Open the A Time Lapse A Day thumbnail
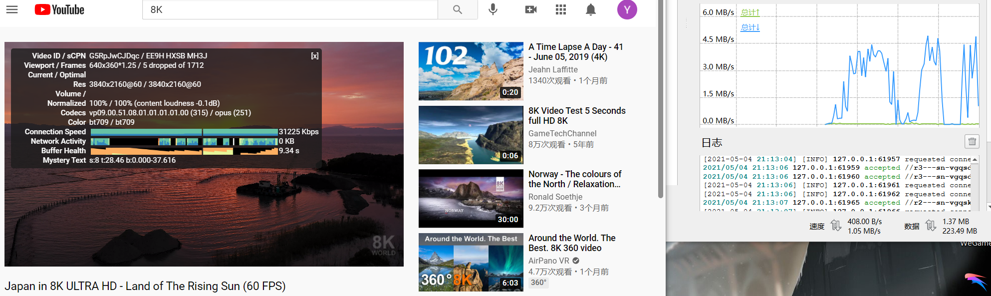 [x=471, y=71]
